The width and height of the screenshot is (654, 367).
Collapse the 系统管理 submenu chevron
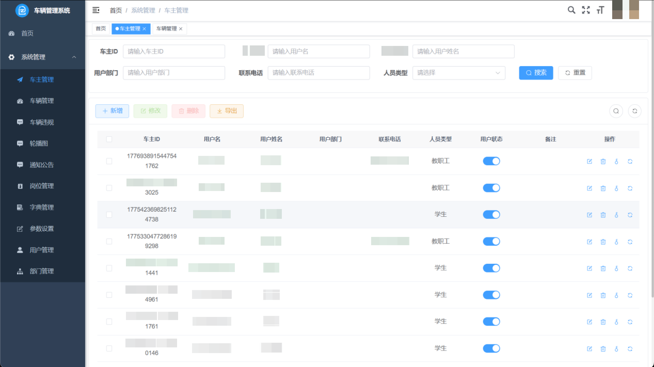(x=74, y=57)
